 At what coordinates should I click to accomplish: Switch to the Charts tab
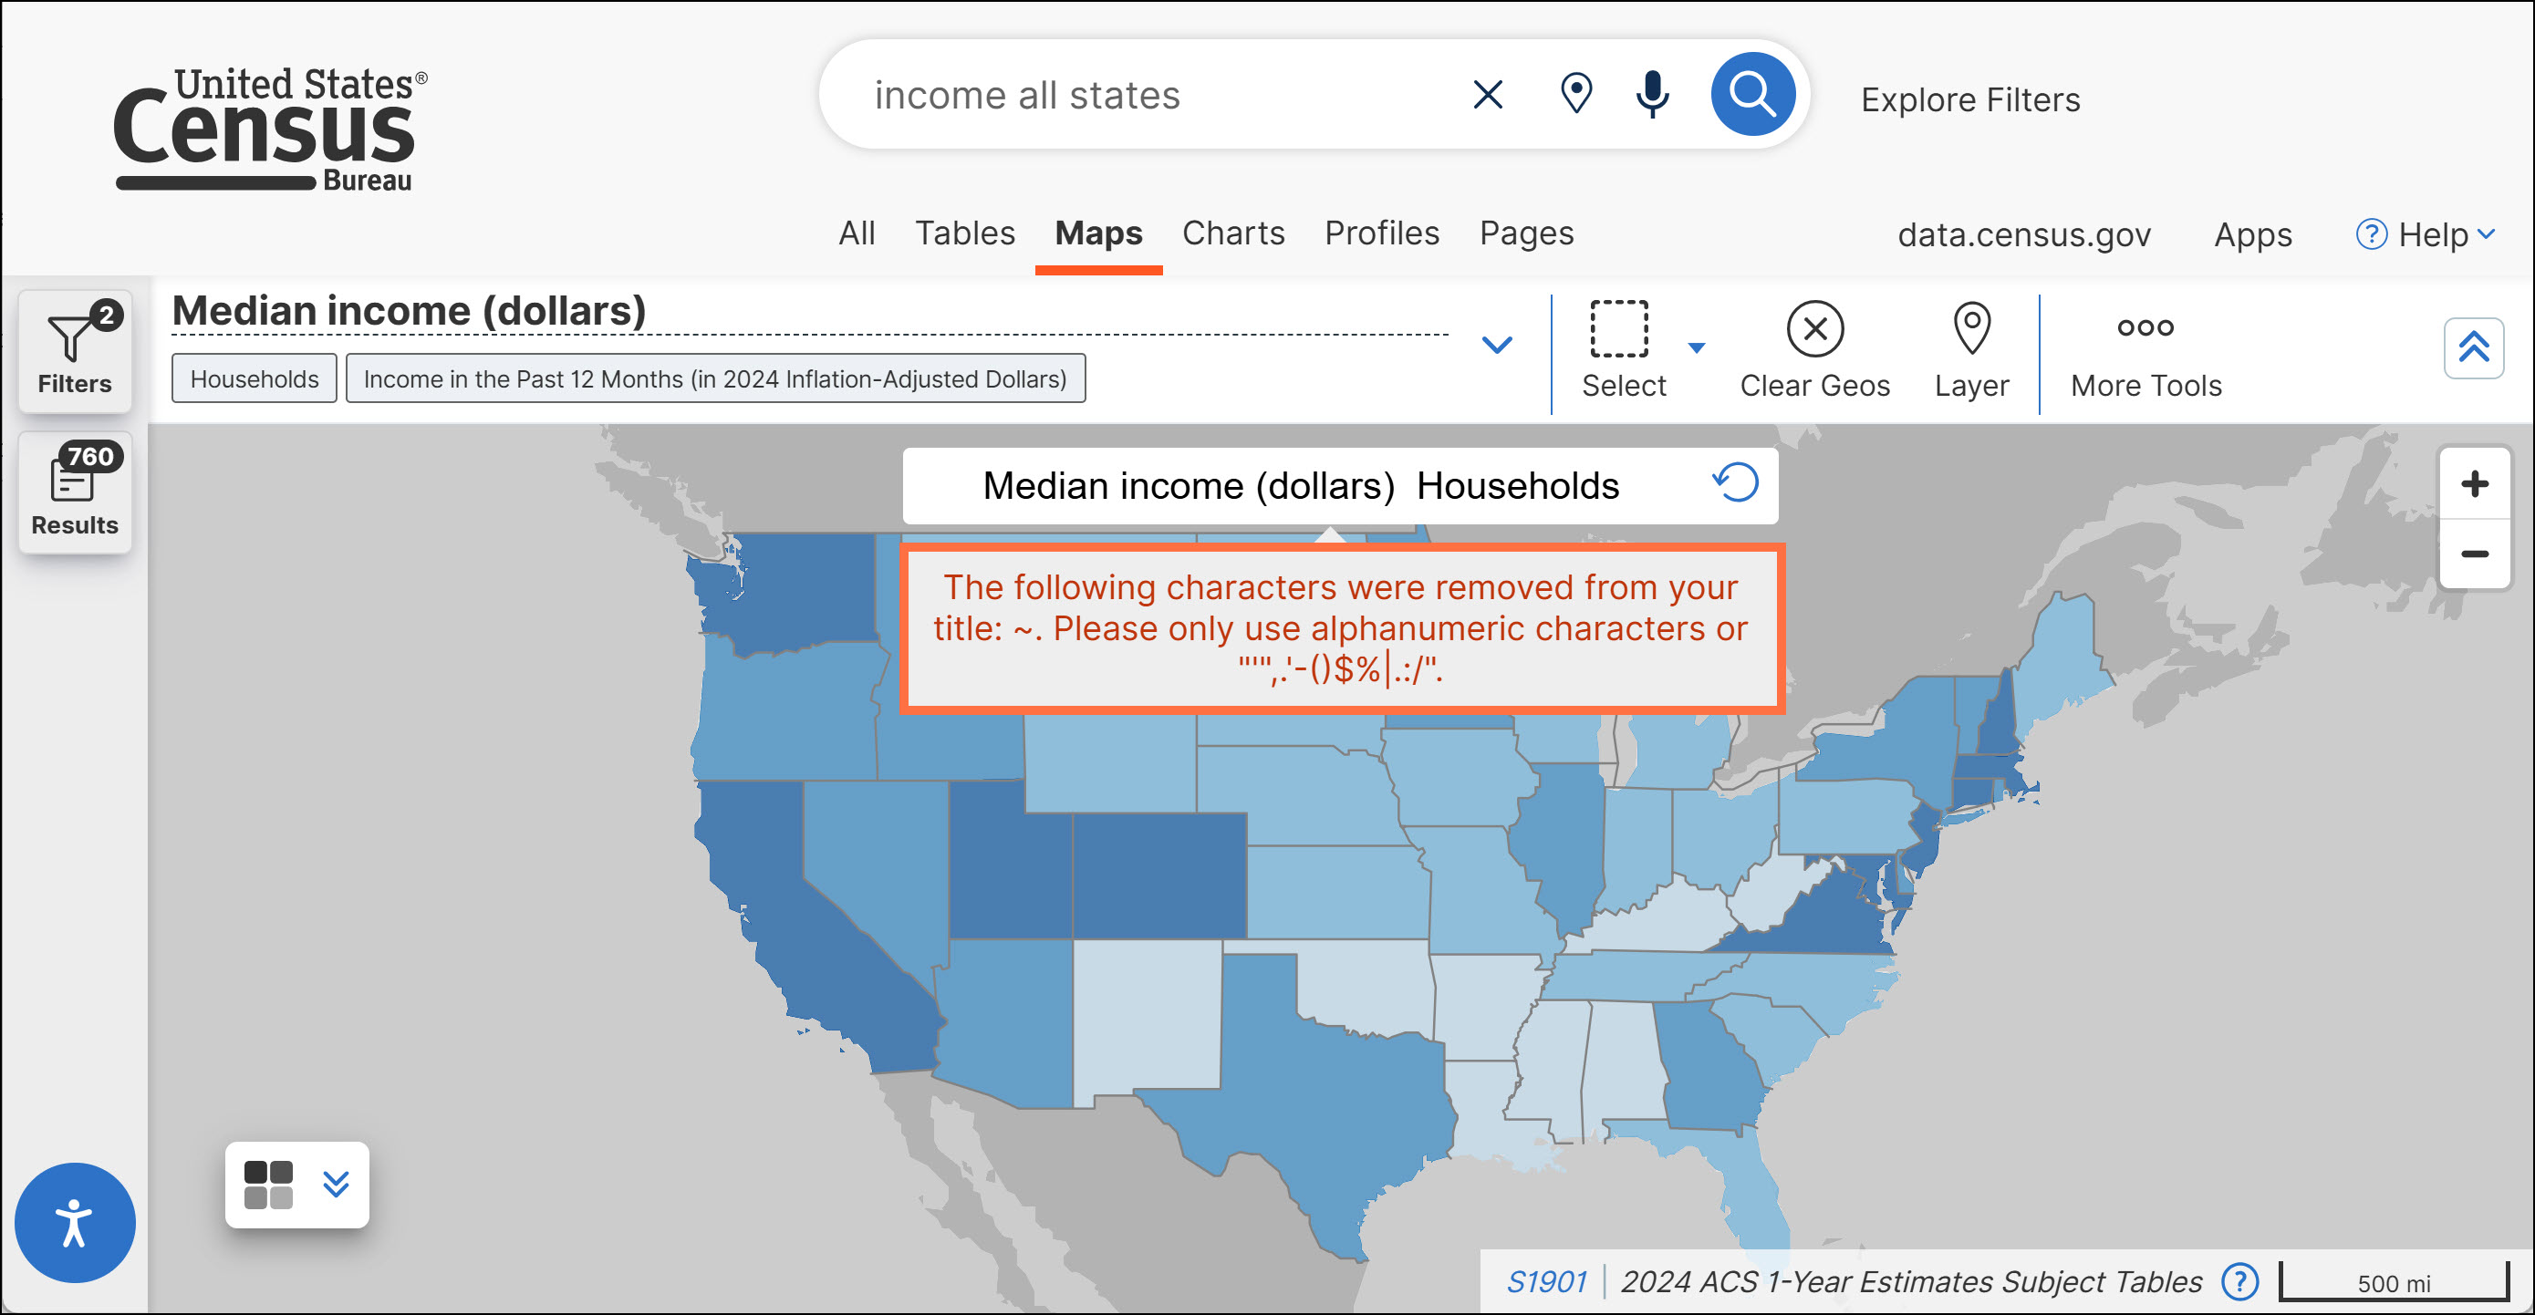tap(1233, 234)
